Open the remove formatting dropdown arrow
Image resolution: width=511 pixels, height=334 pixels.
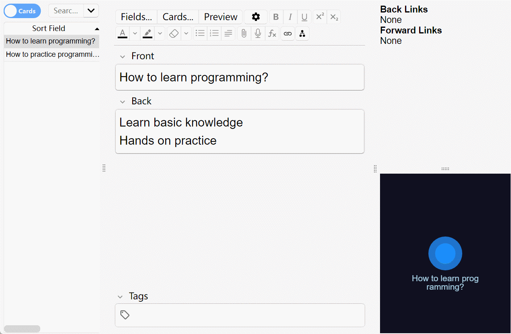(x=186, y=33)
